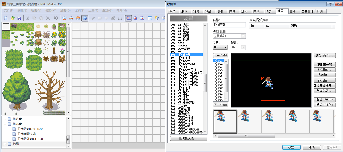This screenshot has height=152, width=343.
Task: Expand the 第八章 map tree node
Action: coord(5,119)
